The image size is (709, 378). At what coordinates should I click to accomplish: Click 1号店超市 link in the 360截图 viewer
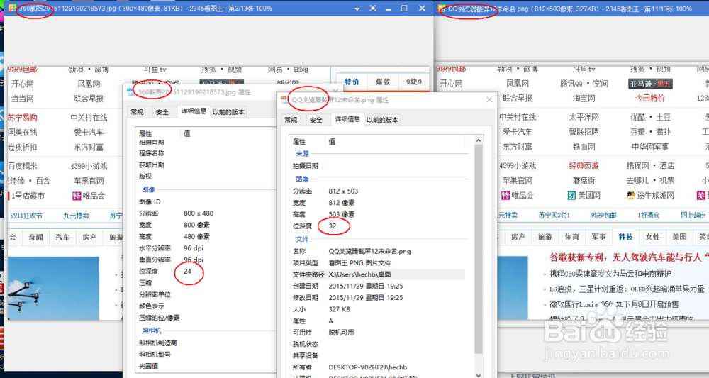(28, 196)
